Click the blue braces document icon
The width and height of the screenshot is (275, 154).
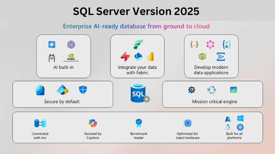pos(226,44)
